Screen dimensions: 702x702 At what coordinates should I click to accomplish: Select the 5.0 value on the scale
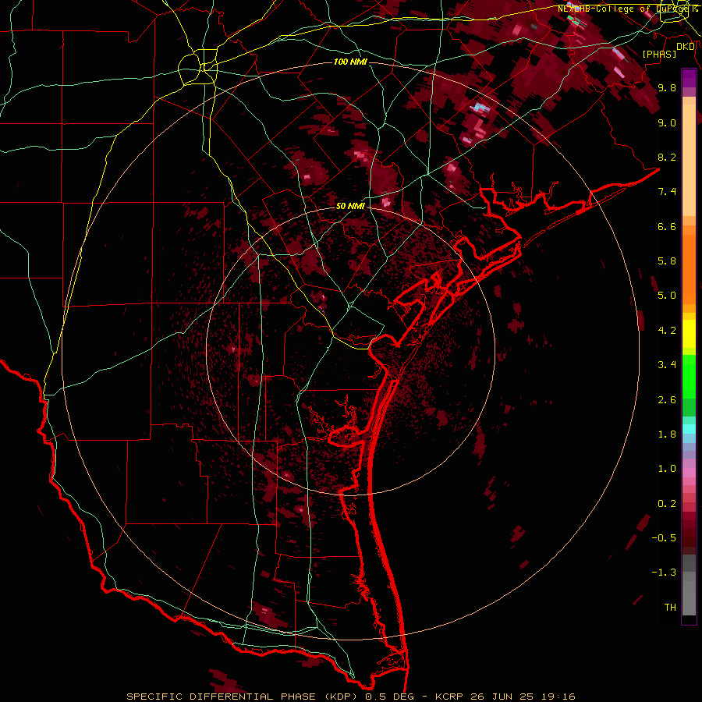point(667,296)
